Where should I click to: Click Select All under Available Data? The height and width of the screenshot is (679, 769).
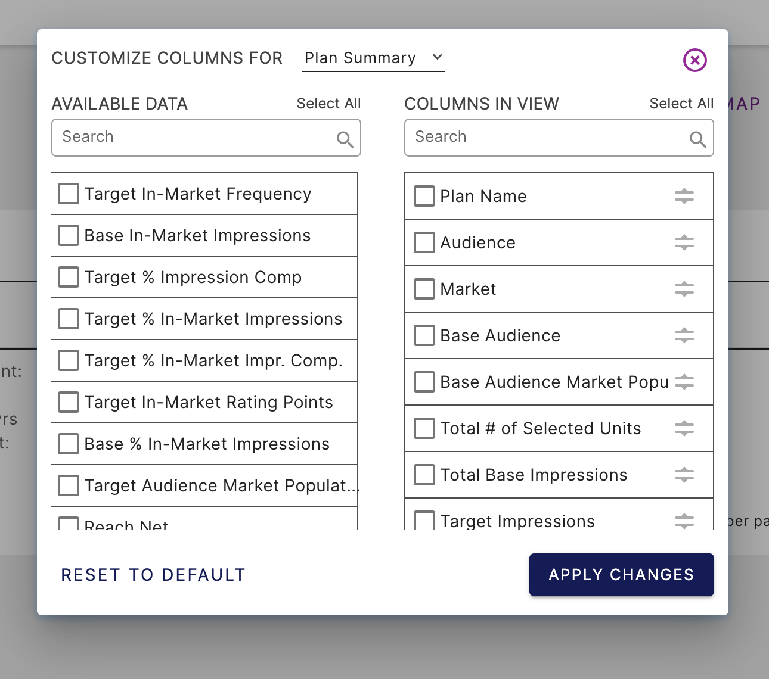pos(329,104)
